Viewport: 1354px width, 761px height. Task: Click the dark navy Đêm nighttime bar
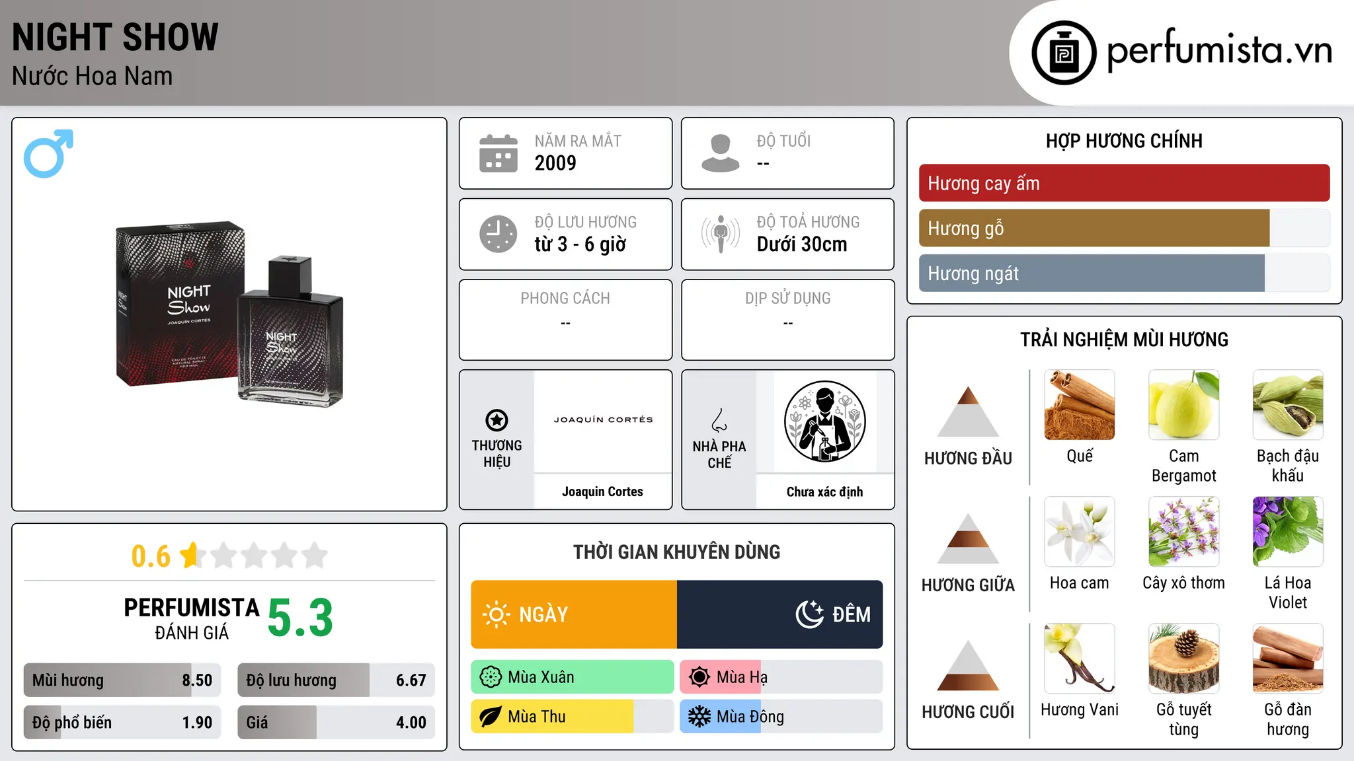point(780,614)
